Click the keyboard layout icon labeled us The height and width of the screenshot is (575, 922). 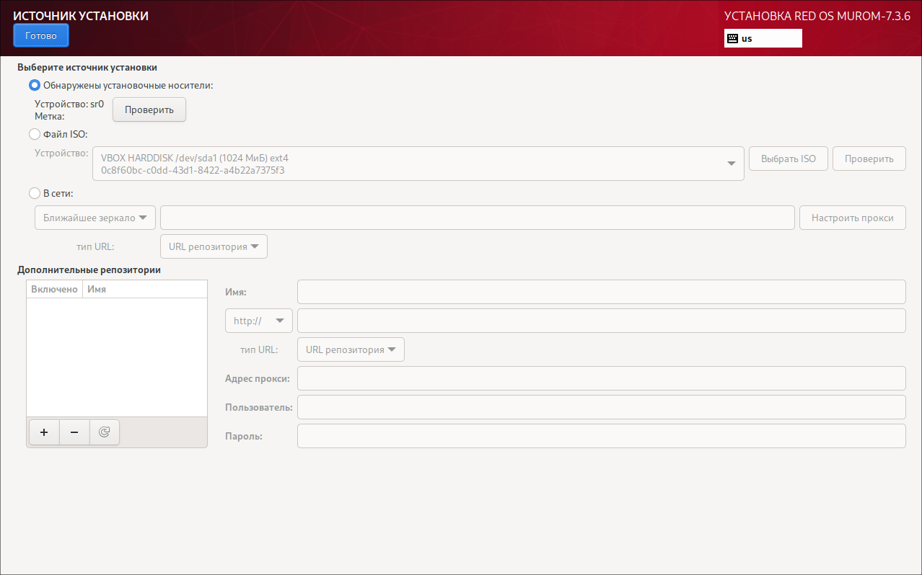[732, 38]
